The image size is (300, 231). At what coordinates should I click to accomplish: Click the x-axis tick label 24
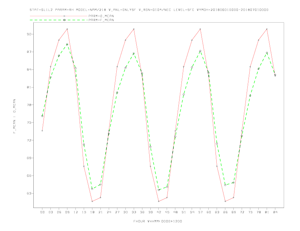coord(109,212)
